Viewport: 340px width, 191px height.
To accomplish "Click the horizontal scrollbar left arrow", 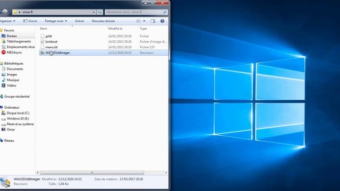I will 38,172.
